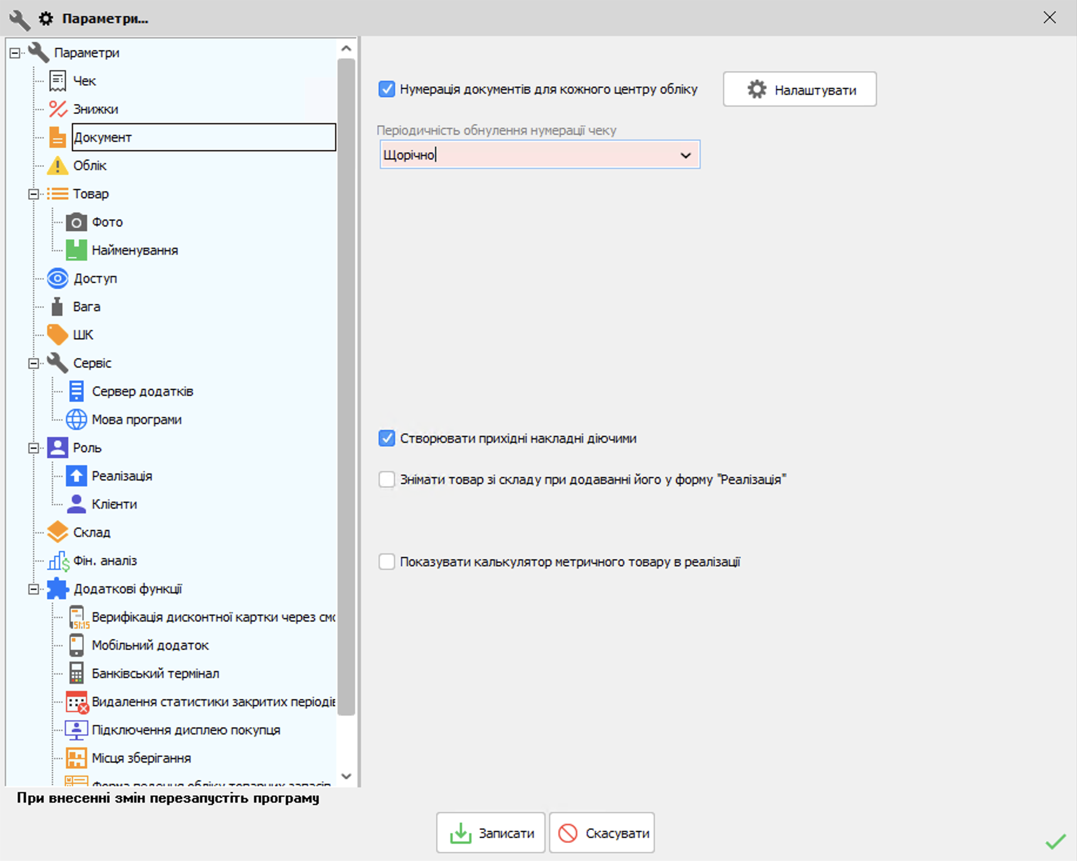Viewport: 1077px width, 861px height.
Task: Collapse the Сервіс tree branch
Action: [34, 363]
